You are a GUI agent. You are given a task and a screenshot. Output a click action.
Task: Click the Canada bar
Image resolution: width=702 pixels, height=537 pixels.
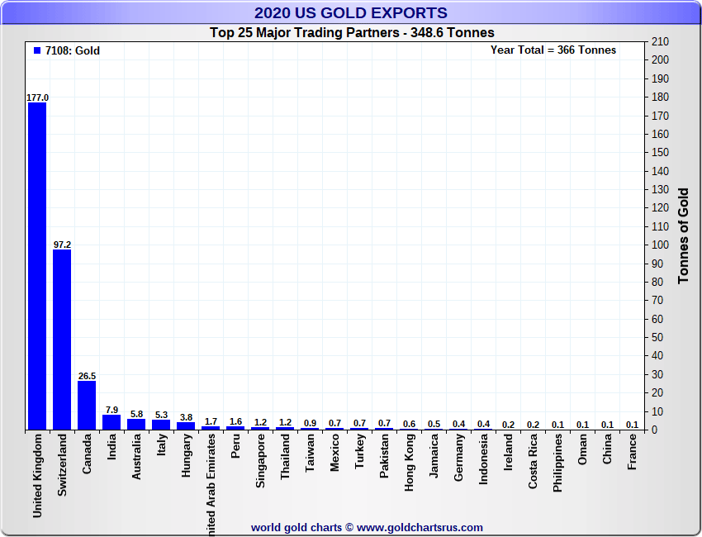pyautogui.click(x=87, y=405)
